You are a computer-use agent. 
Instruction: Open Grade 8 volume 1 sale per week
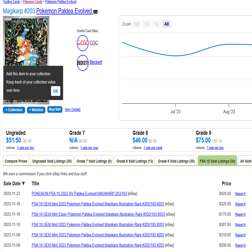pyautogui.click(x=153, y=148)
